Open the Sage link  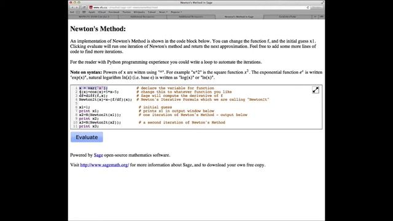(x=98, y=155)
